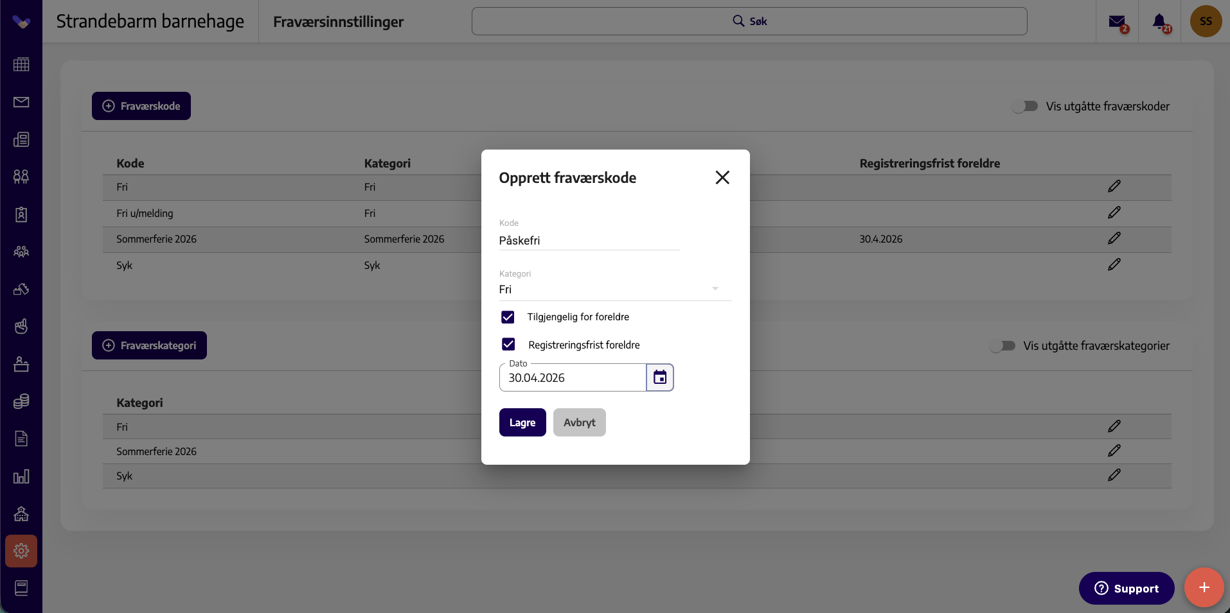1230x613 pixels.
Task: Open the Support help button
Action: click(x=1126, y=588)
